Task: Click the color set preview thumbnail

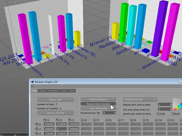Action: 177,104
